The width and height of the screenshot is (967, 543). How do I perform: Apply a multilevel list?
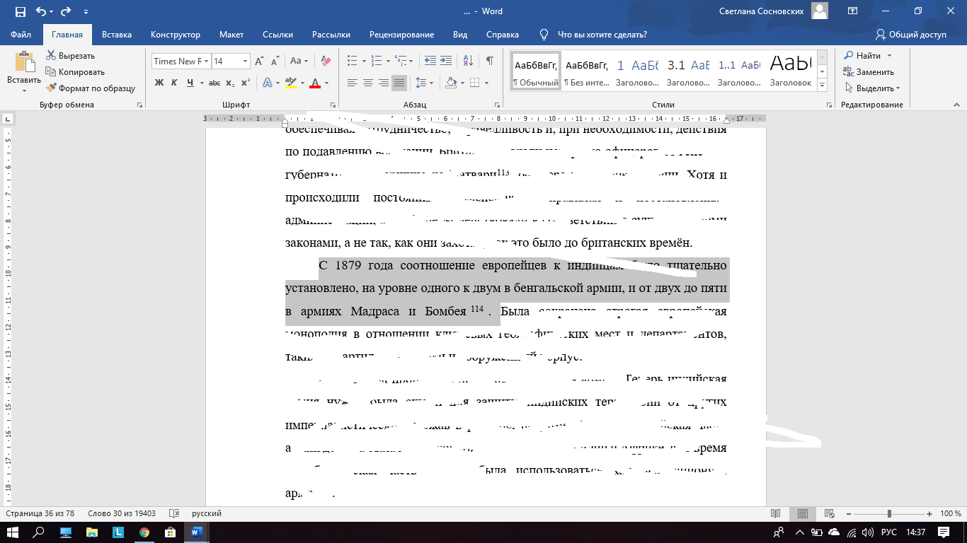(400, 62)
